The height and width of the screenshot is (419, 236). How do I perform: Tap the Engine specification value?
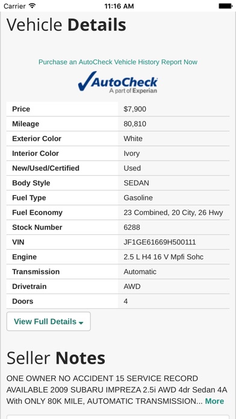pyautogui.click(x=163, y=257)
